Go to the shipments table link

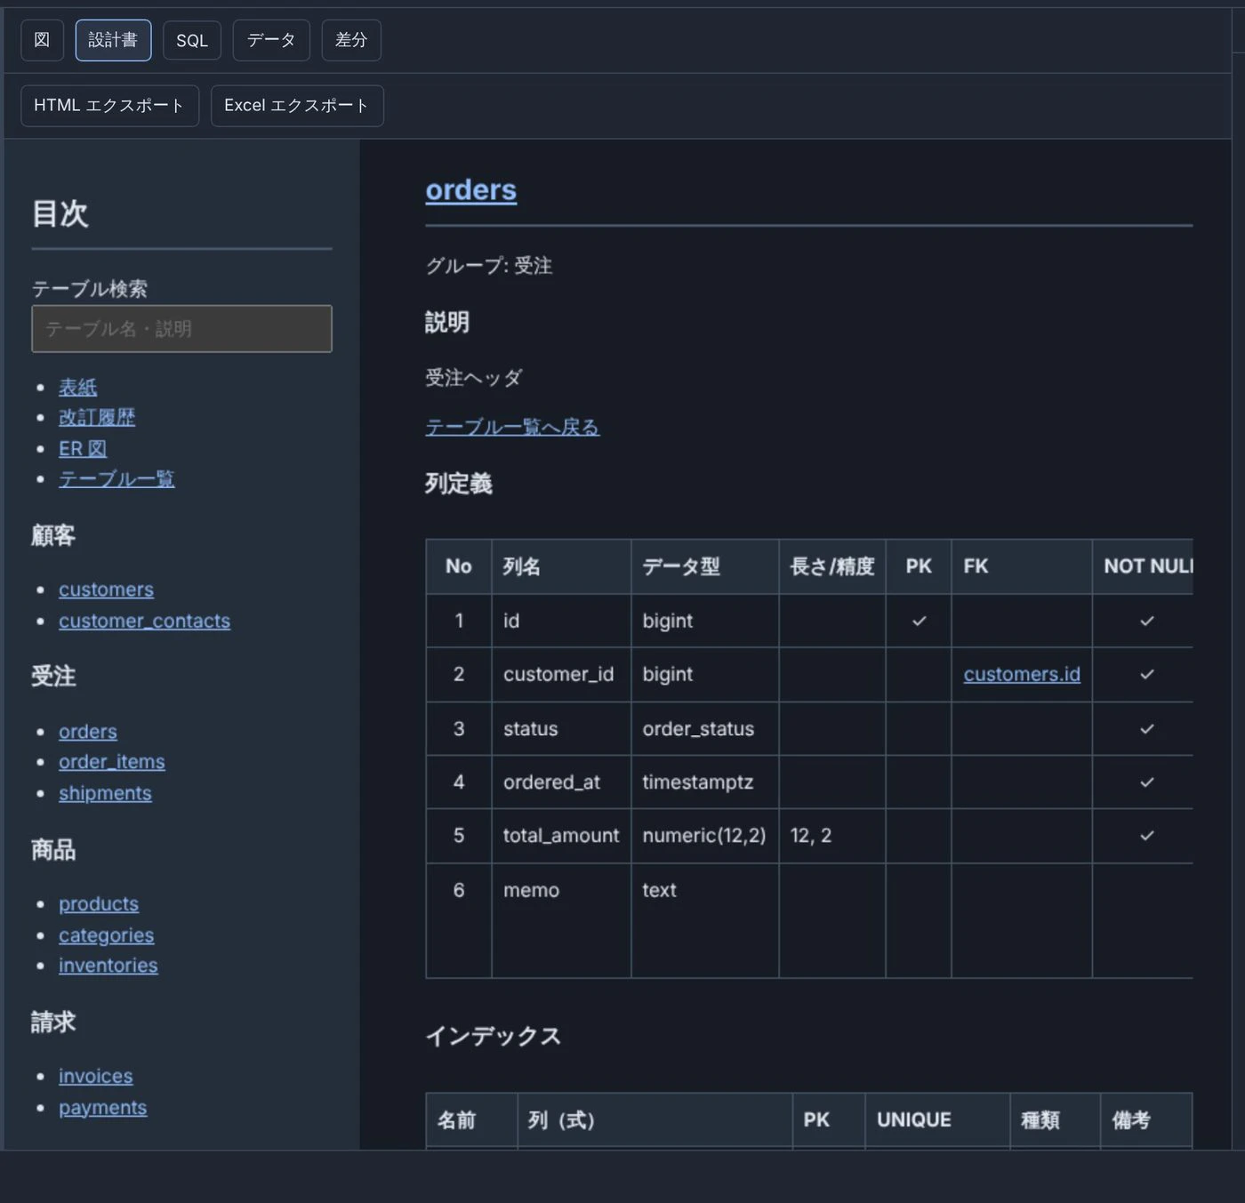pyautogui.click(x=105, y=793)
